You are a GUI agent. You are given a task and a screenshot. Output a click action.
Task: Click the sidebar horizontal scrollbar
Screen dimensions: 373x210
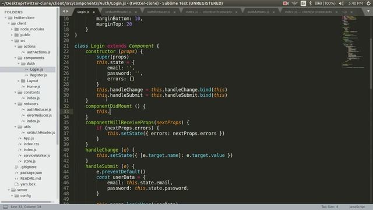tap(26, 202)
